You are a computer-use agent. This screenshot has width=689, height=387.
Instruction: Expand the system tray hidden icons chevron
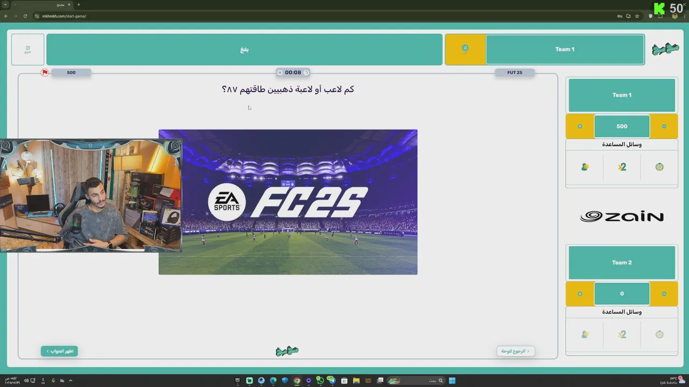coord(71,381)
